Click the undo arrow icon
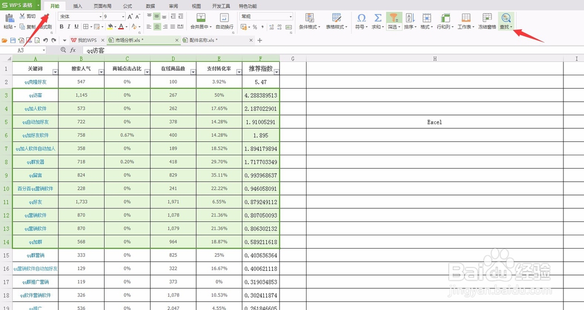The height and width of the screenshot is (310, 584). [46, 40]
